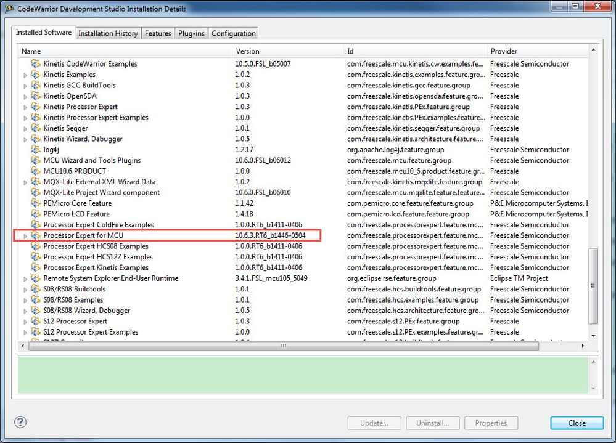Click the MCU Wizard and Tools Plugins icon

tap(36, 160)
